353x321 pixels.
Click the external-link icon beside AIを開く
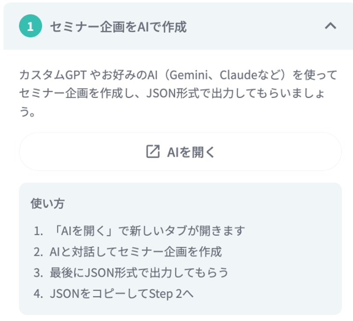tap(152, 152)
